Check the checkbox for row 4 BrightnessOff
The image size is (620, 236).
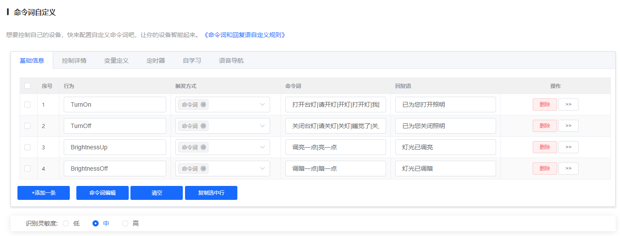(x=27, y=169)
